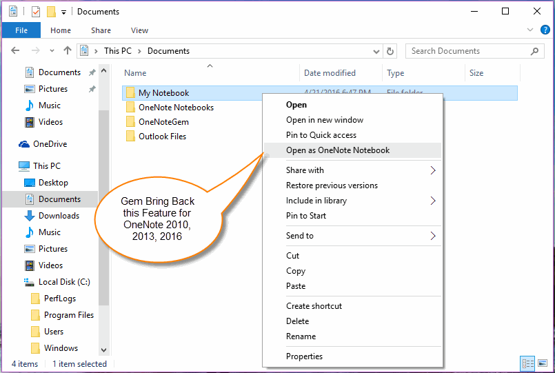
Task: Sort by the Size column header
Action: 476,73
